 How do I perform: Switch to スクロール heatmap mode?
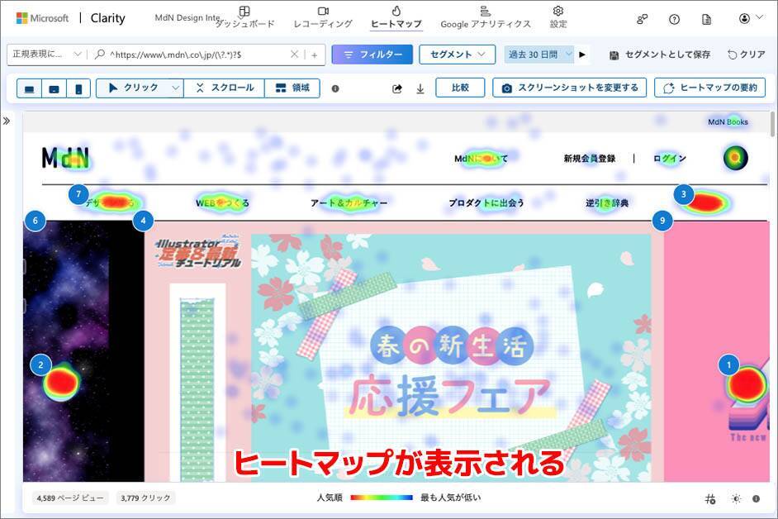click(225, 88)
